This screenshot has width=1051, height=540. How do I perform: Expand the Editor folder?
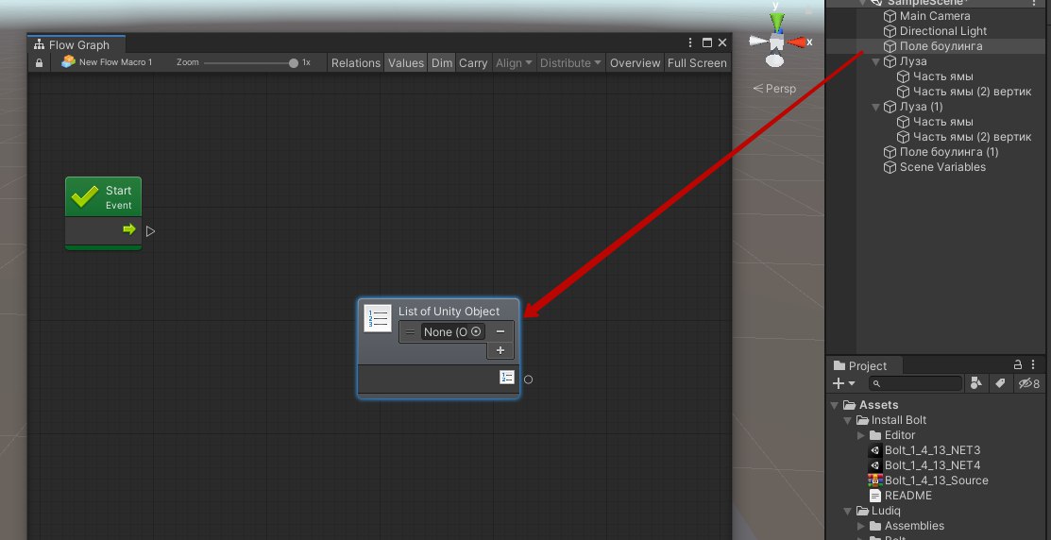tap(861, 435)
